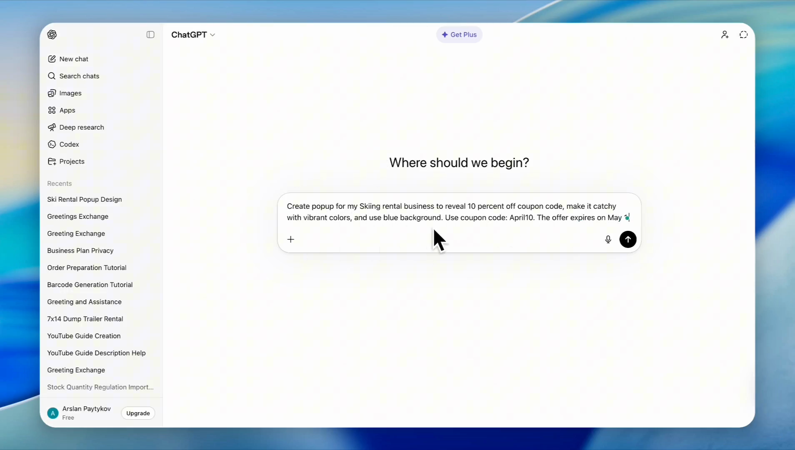
Task: Open Codex from the sidebar
Action: (69, 145)
